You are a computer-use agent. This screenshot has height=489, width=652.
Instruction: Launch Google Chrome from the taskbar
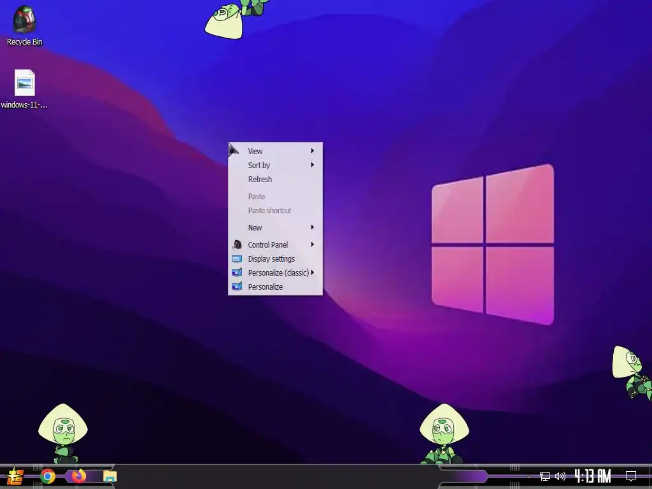pos(48,476)
